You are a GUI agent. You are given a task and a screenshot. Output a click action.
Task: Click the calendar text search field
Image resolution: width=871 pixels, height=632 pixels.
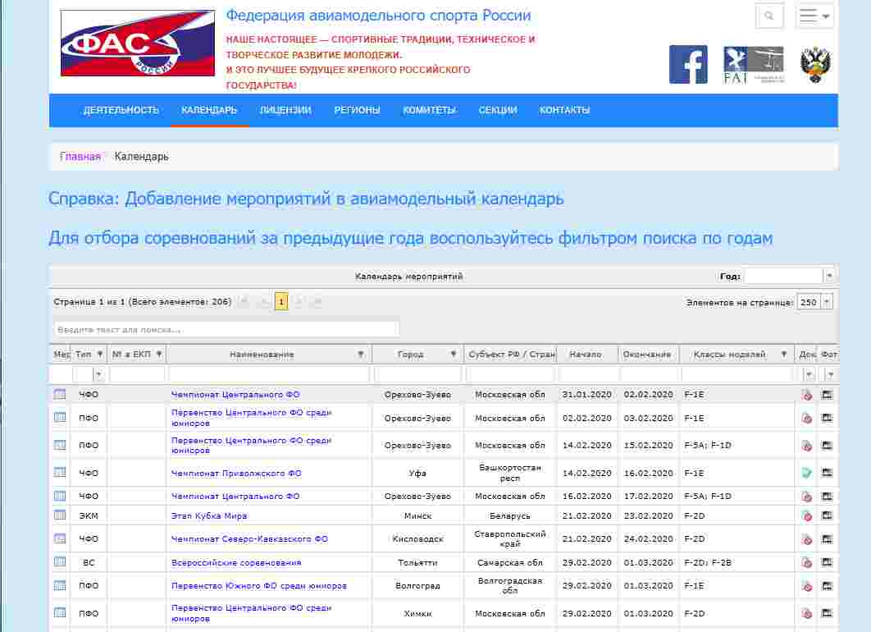pos(226,329)
